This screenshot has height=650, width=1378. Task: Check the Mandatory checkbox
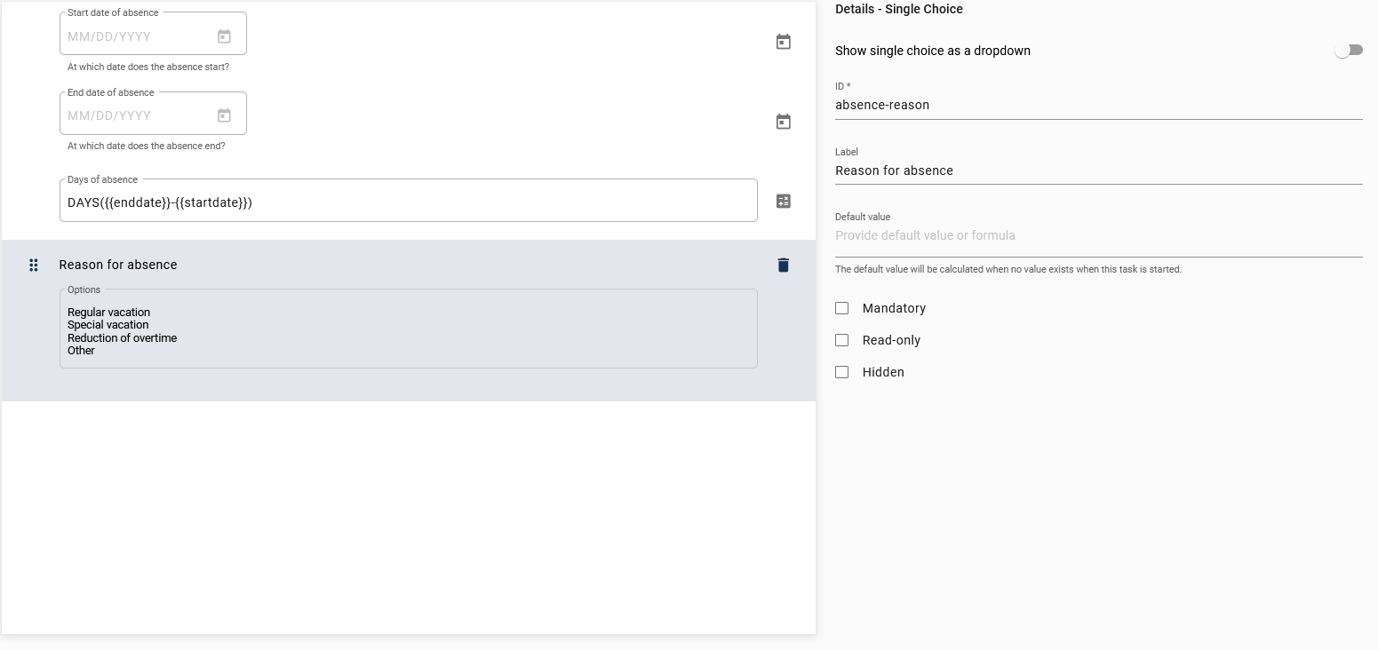[x=841, y=308]
